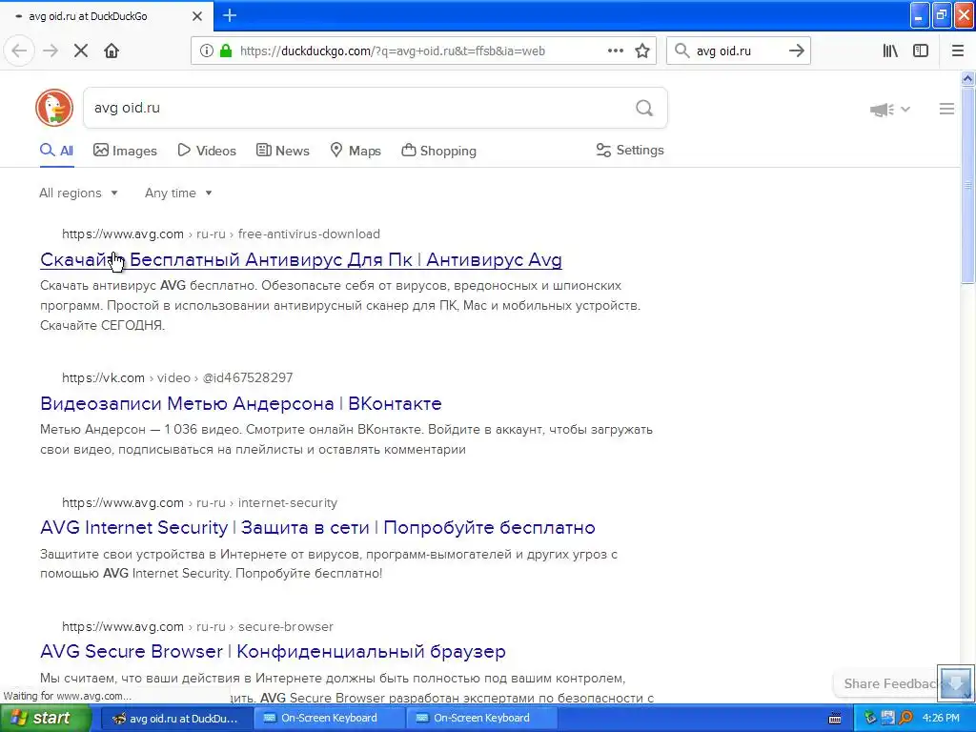976x732 pixels.
Task: Go back to the previous page
Action: (x=19, y=51)
